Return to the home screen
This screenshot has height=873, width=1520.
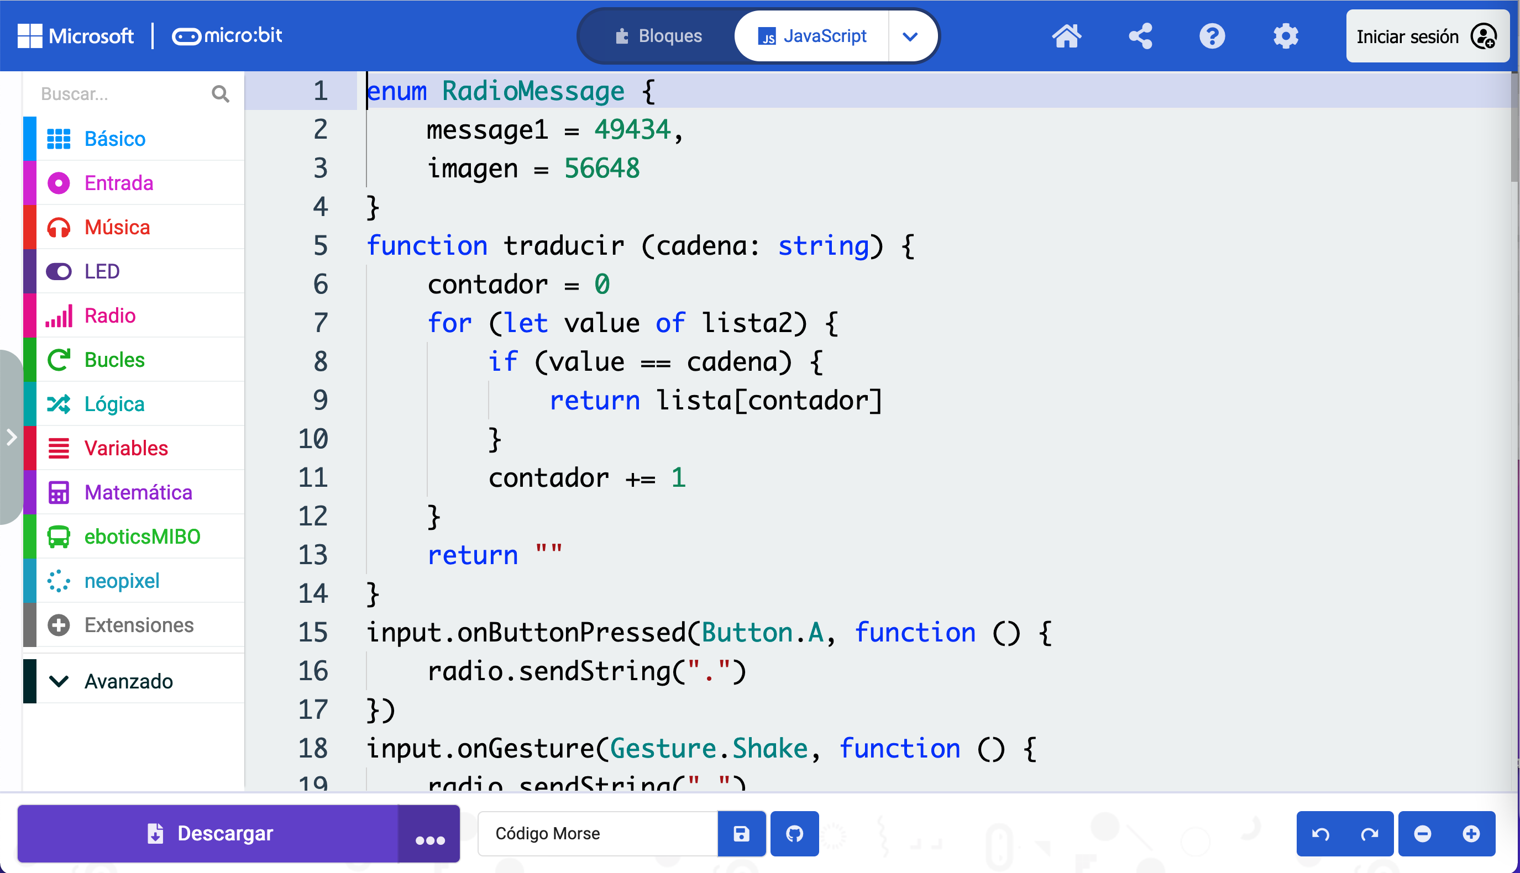[x=1067, y=36]
